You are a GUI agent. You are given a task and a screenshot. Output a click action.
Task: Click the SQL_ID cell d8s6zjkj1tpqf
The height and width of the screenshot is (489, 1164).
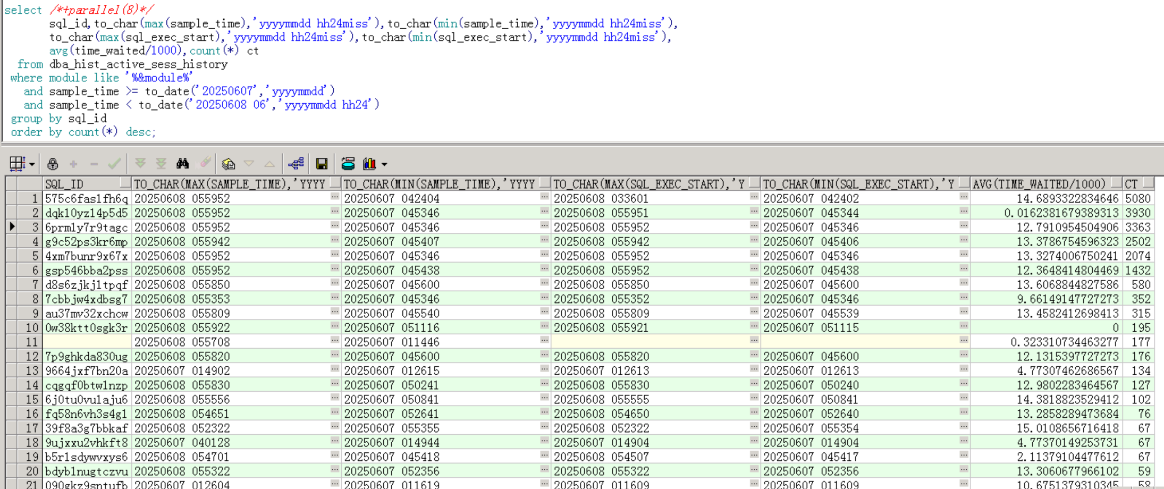(87, 285)
